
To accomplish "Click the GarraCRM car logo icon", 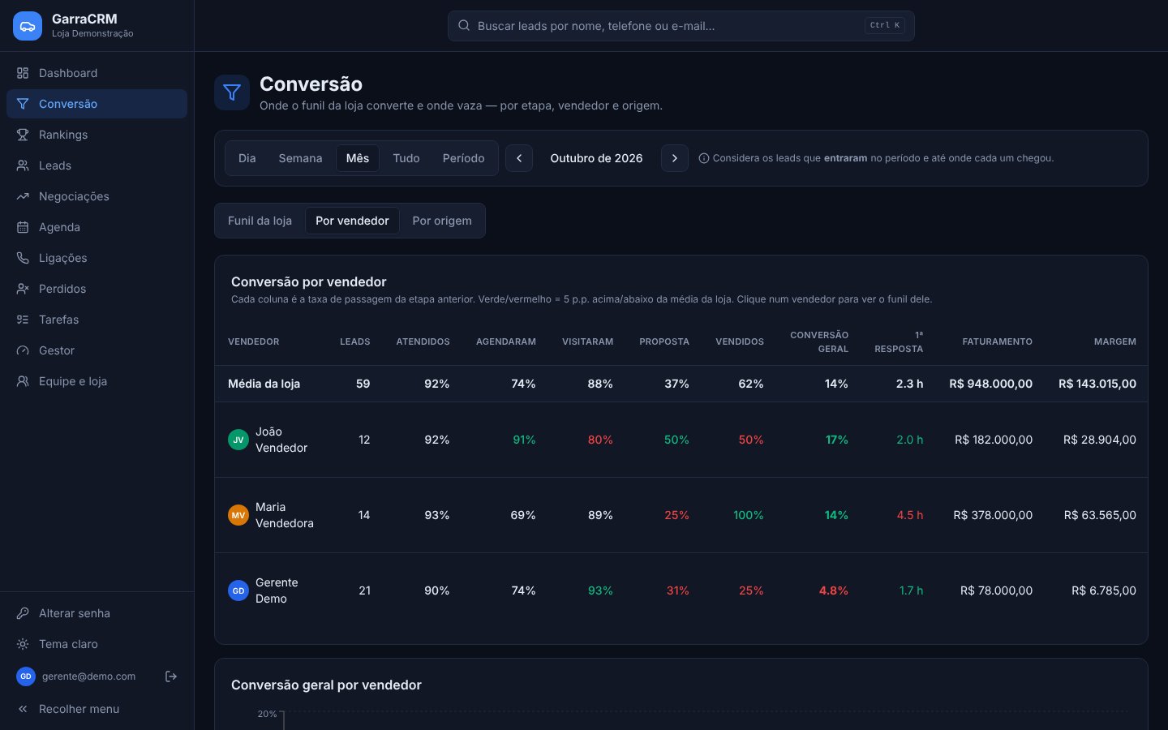I will [28, 26].
